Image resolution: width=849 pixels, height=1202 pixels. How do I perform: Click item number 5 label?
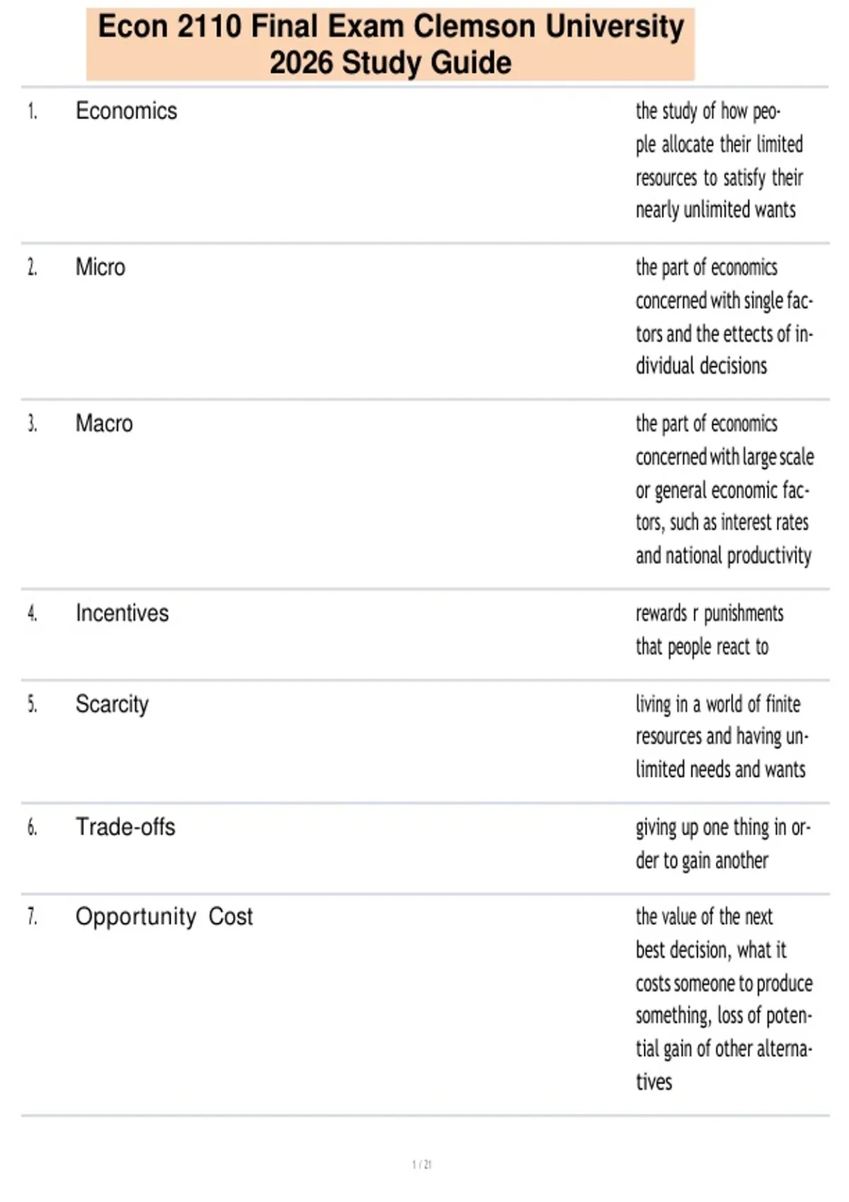click(x=33, y=704)
